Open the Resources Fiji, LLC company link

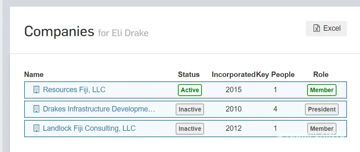[x=74, y=90]
